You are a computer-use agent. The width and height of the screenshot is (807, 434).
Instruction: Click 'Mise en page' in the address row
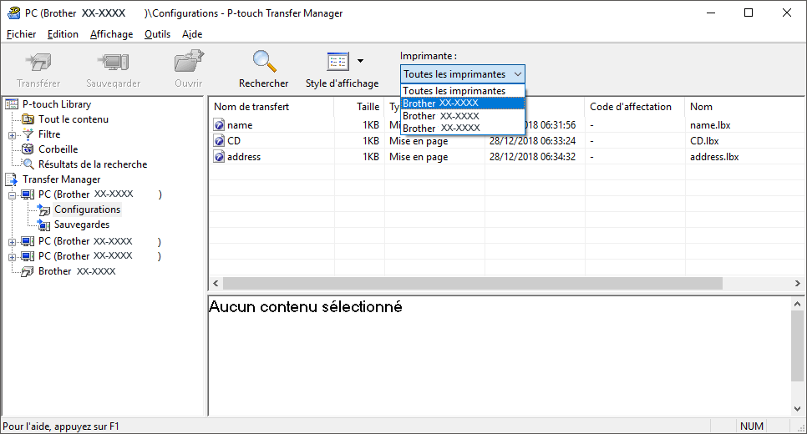pos(419,157)
